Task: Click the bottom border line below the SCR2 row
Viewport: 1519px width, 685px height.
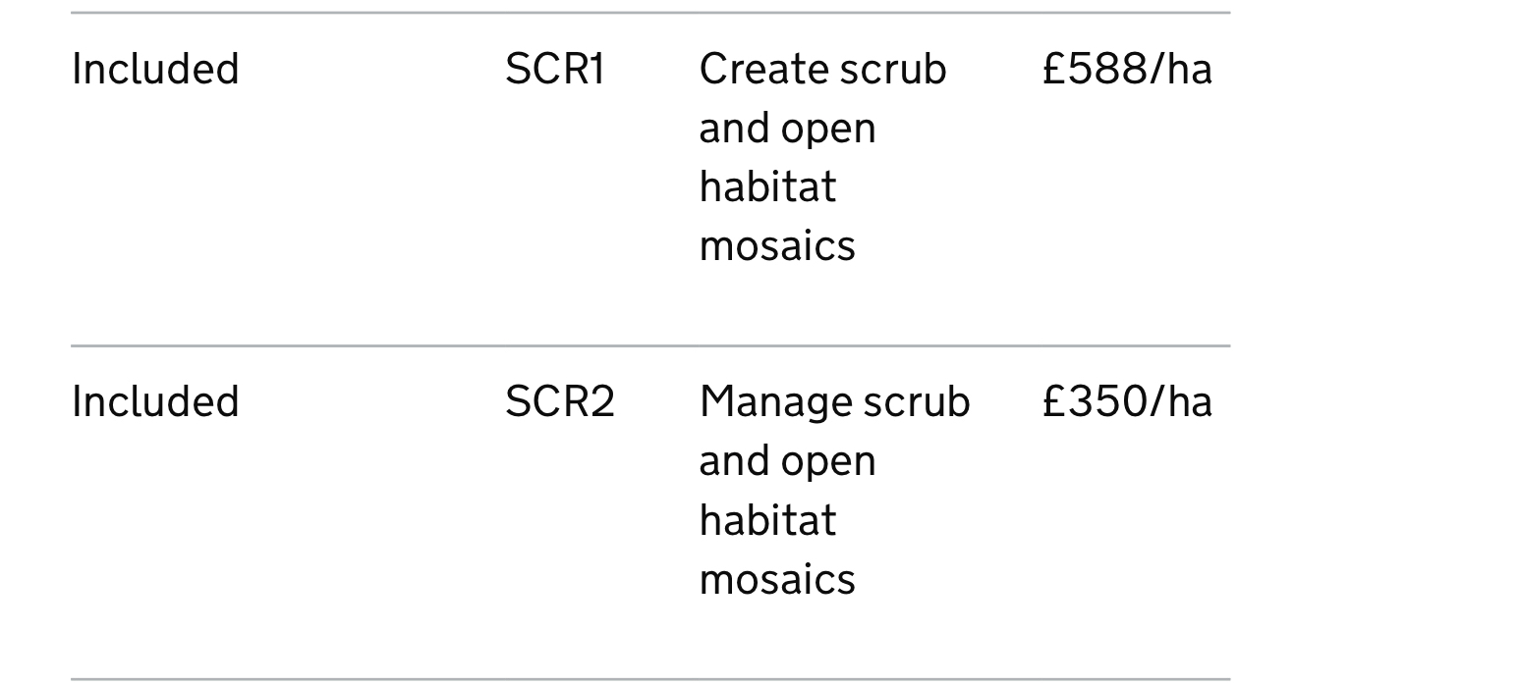Action: tap(648, 678)
